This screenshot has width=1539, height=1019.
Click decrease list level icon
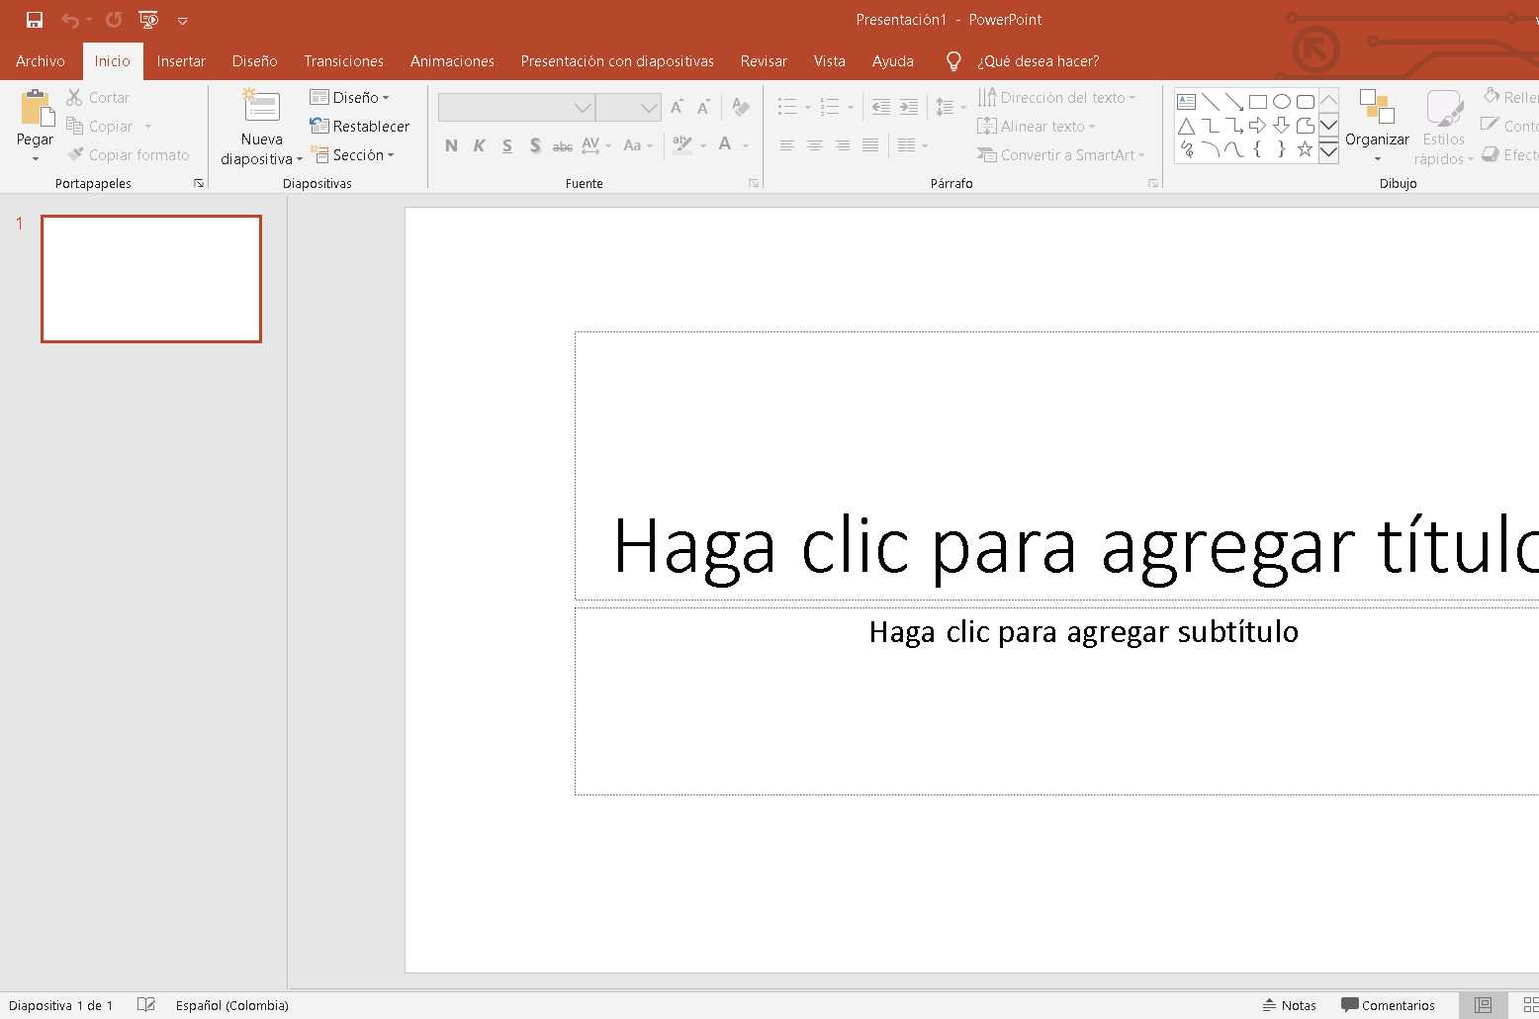pyautogui.click(x=881, y=107)
